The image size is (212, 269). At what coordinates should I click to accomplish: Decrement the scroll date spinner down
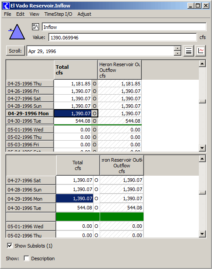tap(177, 53)
